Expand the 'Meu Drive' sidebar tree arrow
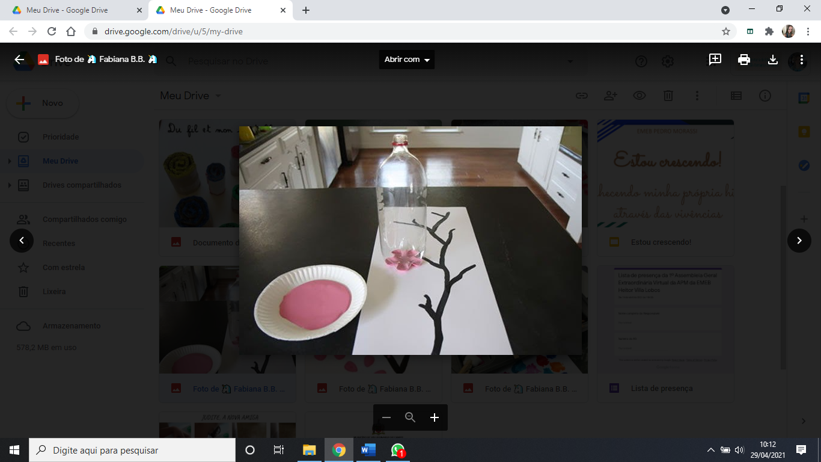Screen dimensions: 821x462 pyautogui.click(x=9, y=161)
